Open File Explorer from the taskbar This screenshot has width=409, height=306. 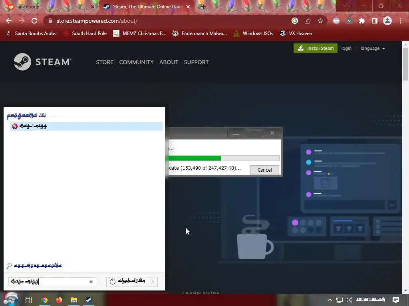click(74, 300)
